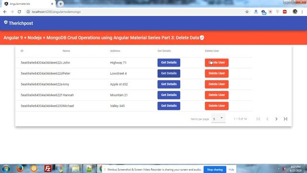Click the verified shield icon after Delete Data

pyautogui.click(x=202, y=37)
